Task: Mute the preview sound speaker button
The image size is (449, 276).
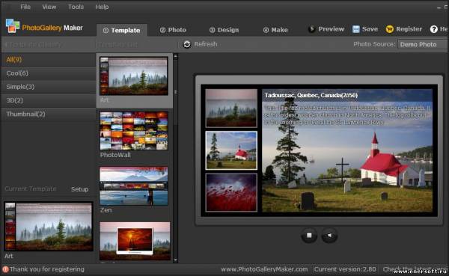Action: click(329, 236)
